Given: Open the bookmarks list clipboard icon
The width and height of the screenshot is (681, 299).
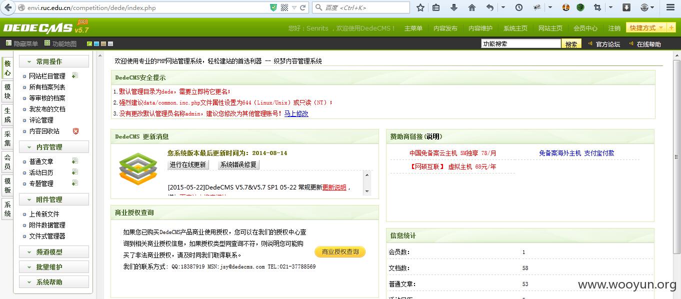Looking at the screenshot, I should (x=436, y=7).
